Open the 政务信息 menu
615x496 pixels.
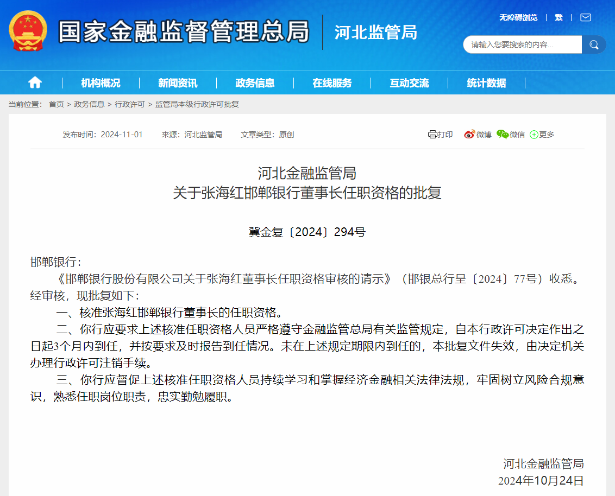pyautogui.click(x=255, y=83)
